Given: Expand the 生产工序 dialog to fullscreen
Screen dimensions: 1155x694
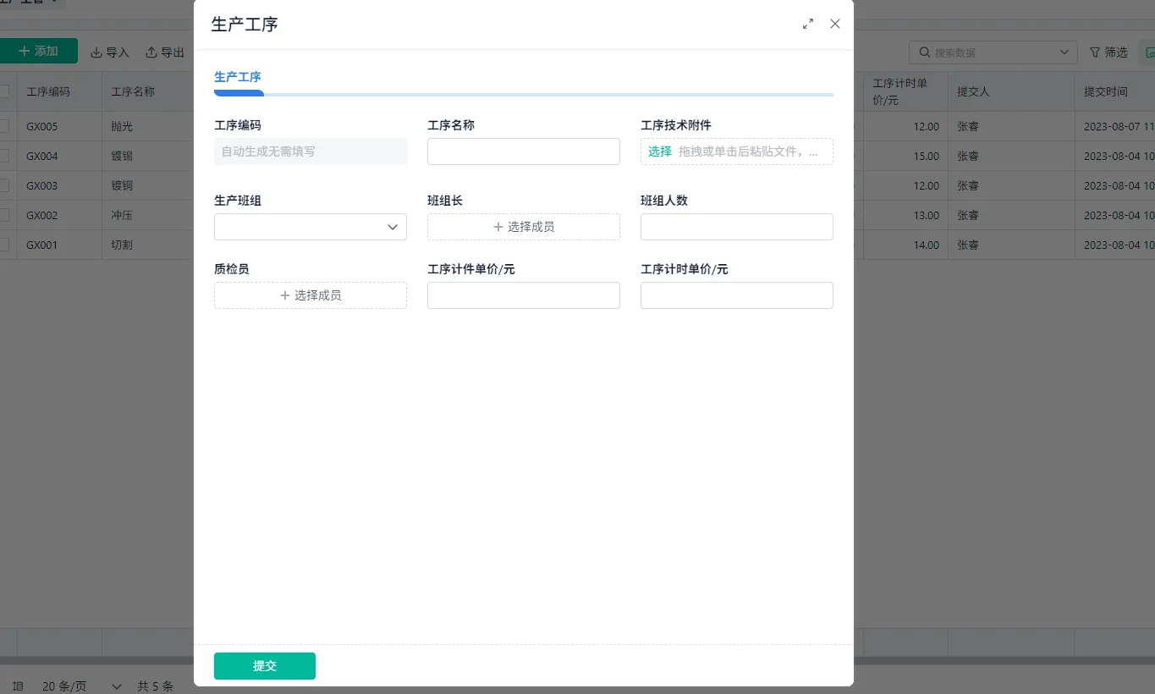Looking at the screenshot, I should click(808, 25).
